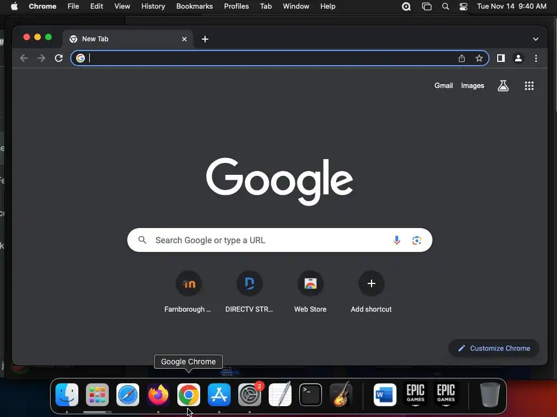The width and height of the screenshot is (557, 417).
Task: Open the Window menu
Action: click(x=296, y=7)
